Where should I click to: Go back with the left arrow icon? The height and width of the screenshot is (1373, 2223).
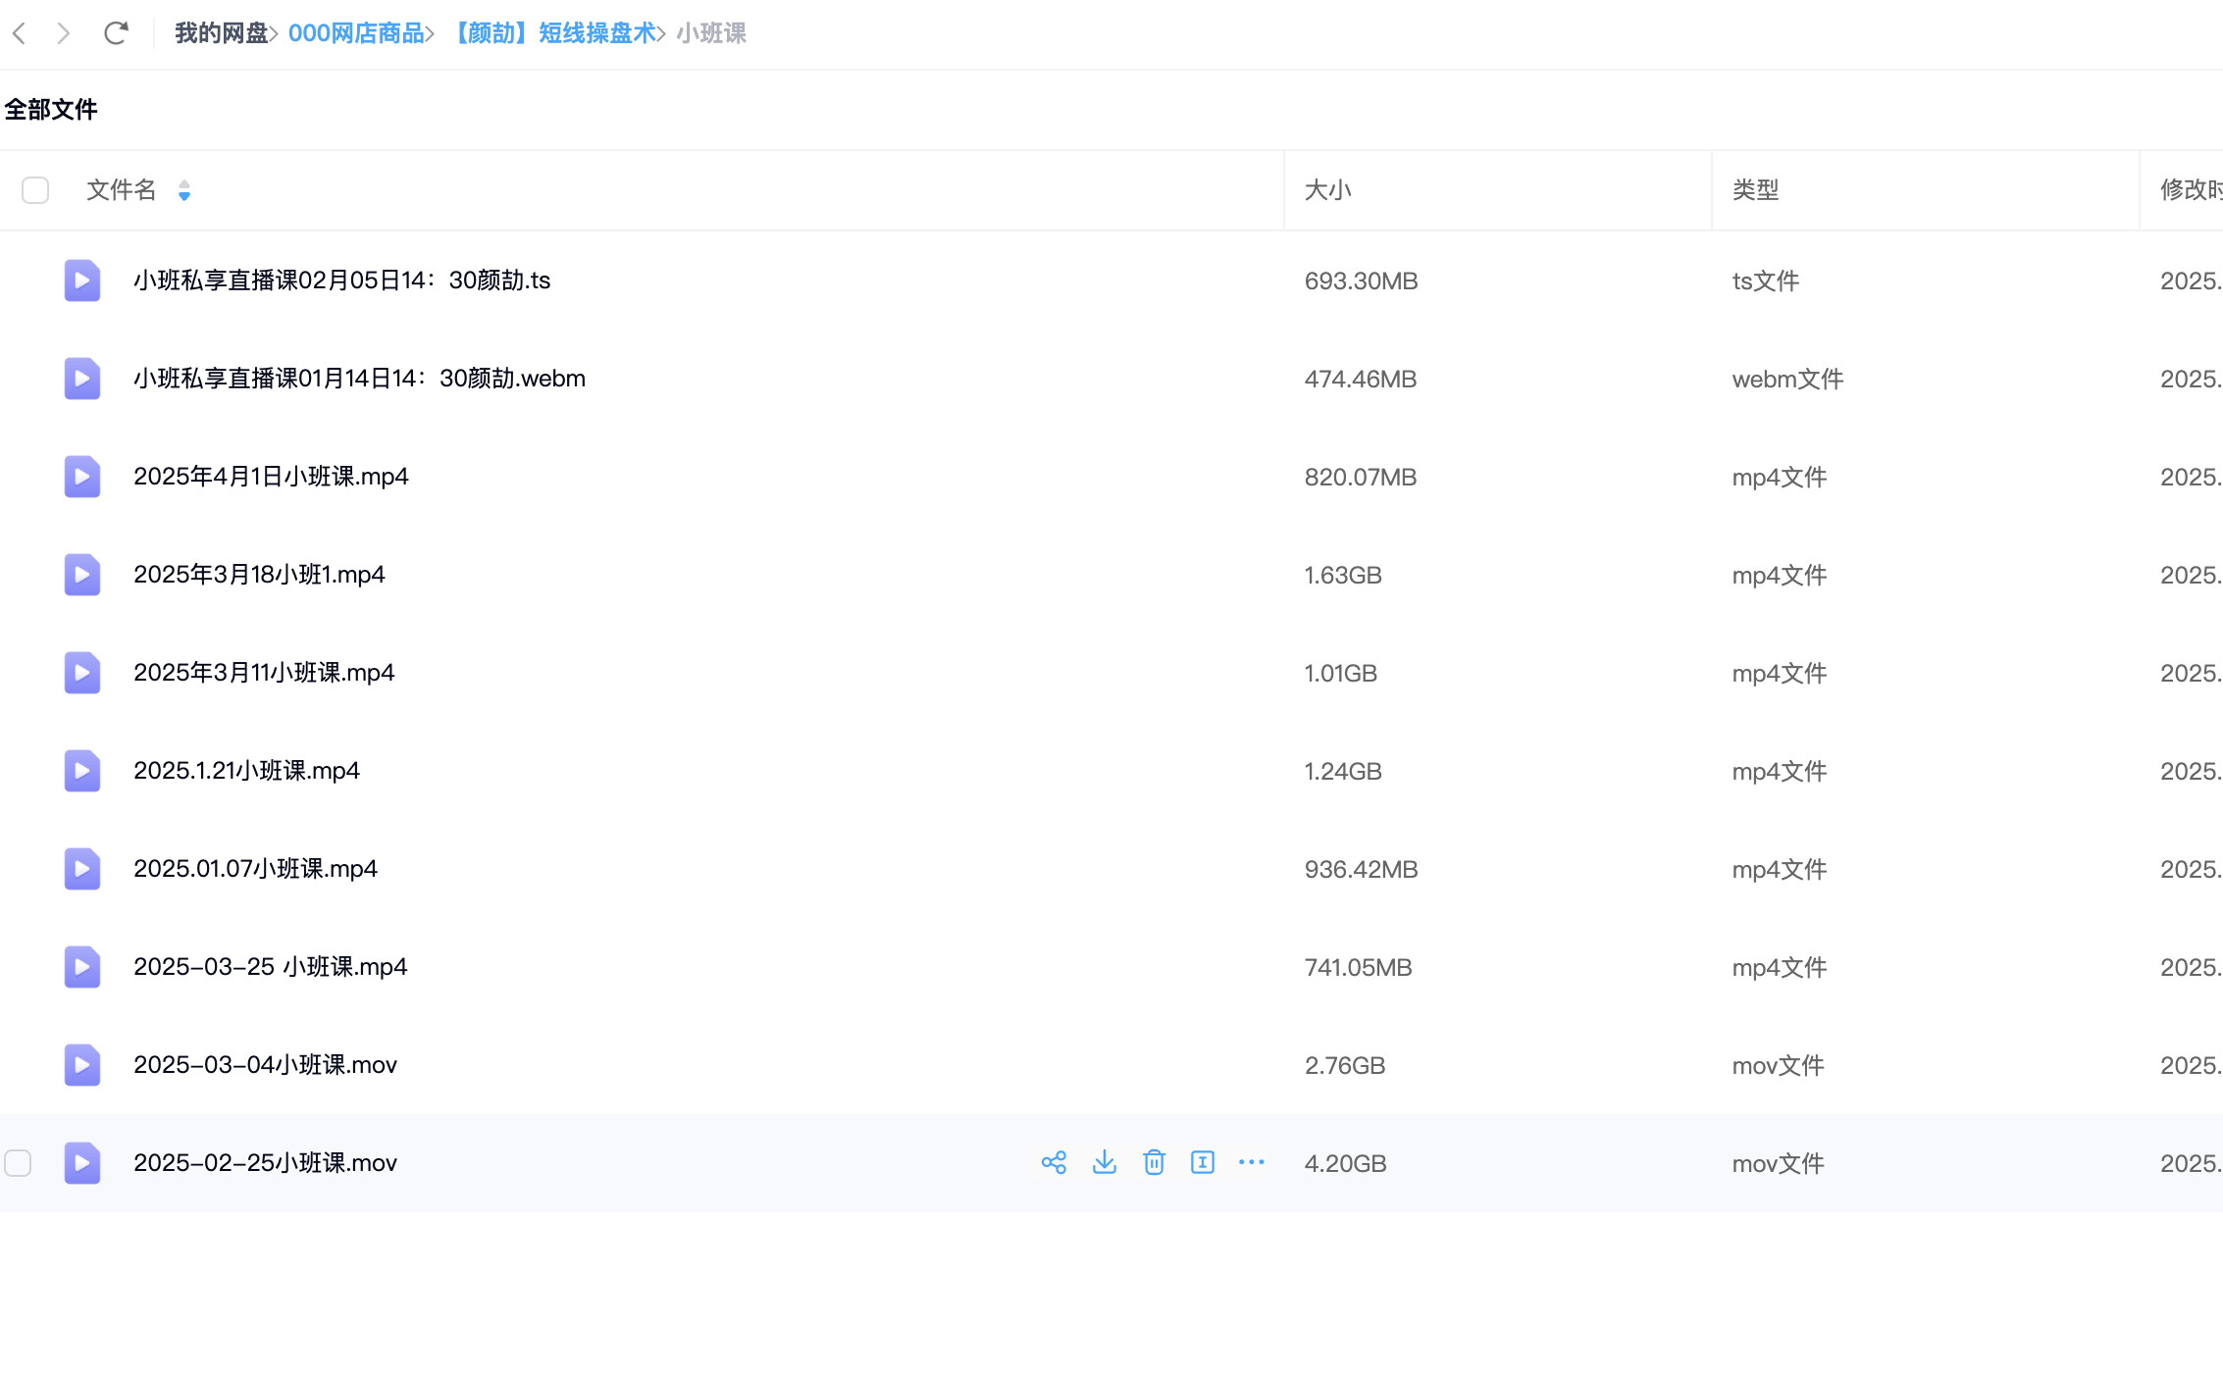coord(20,33)
